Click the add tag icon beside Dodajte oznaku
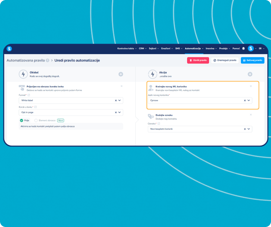 click(x=151, y=116)
